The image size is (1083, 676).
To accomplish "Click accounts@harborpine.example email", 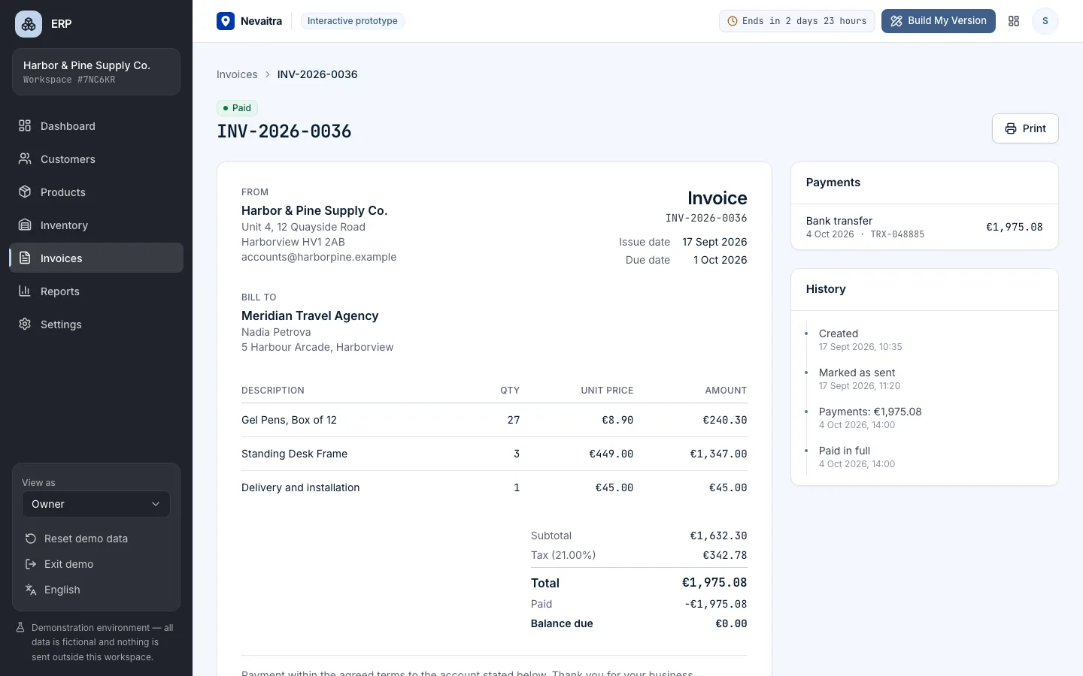I will tap(319, 257).
